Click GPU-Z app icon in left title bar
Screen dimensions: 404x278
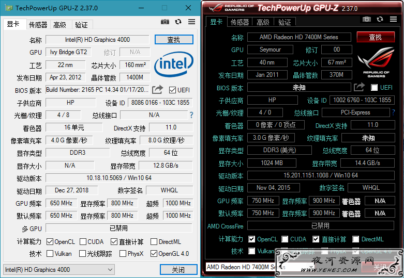coord(9,8)
